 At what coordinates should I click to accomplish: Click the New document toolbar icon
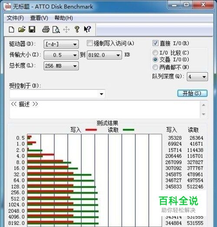pos(11,30)
